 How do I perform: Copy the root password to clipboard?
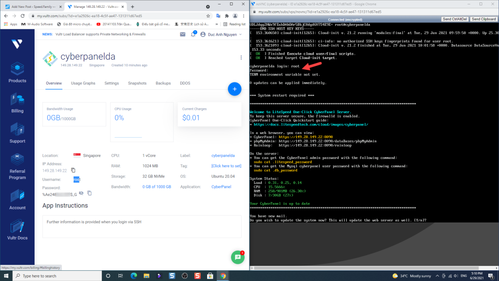(x=90, y=193)
